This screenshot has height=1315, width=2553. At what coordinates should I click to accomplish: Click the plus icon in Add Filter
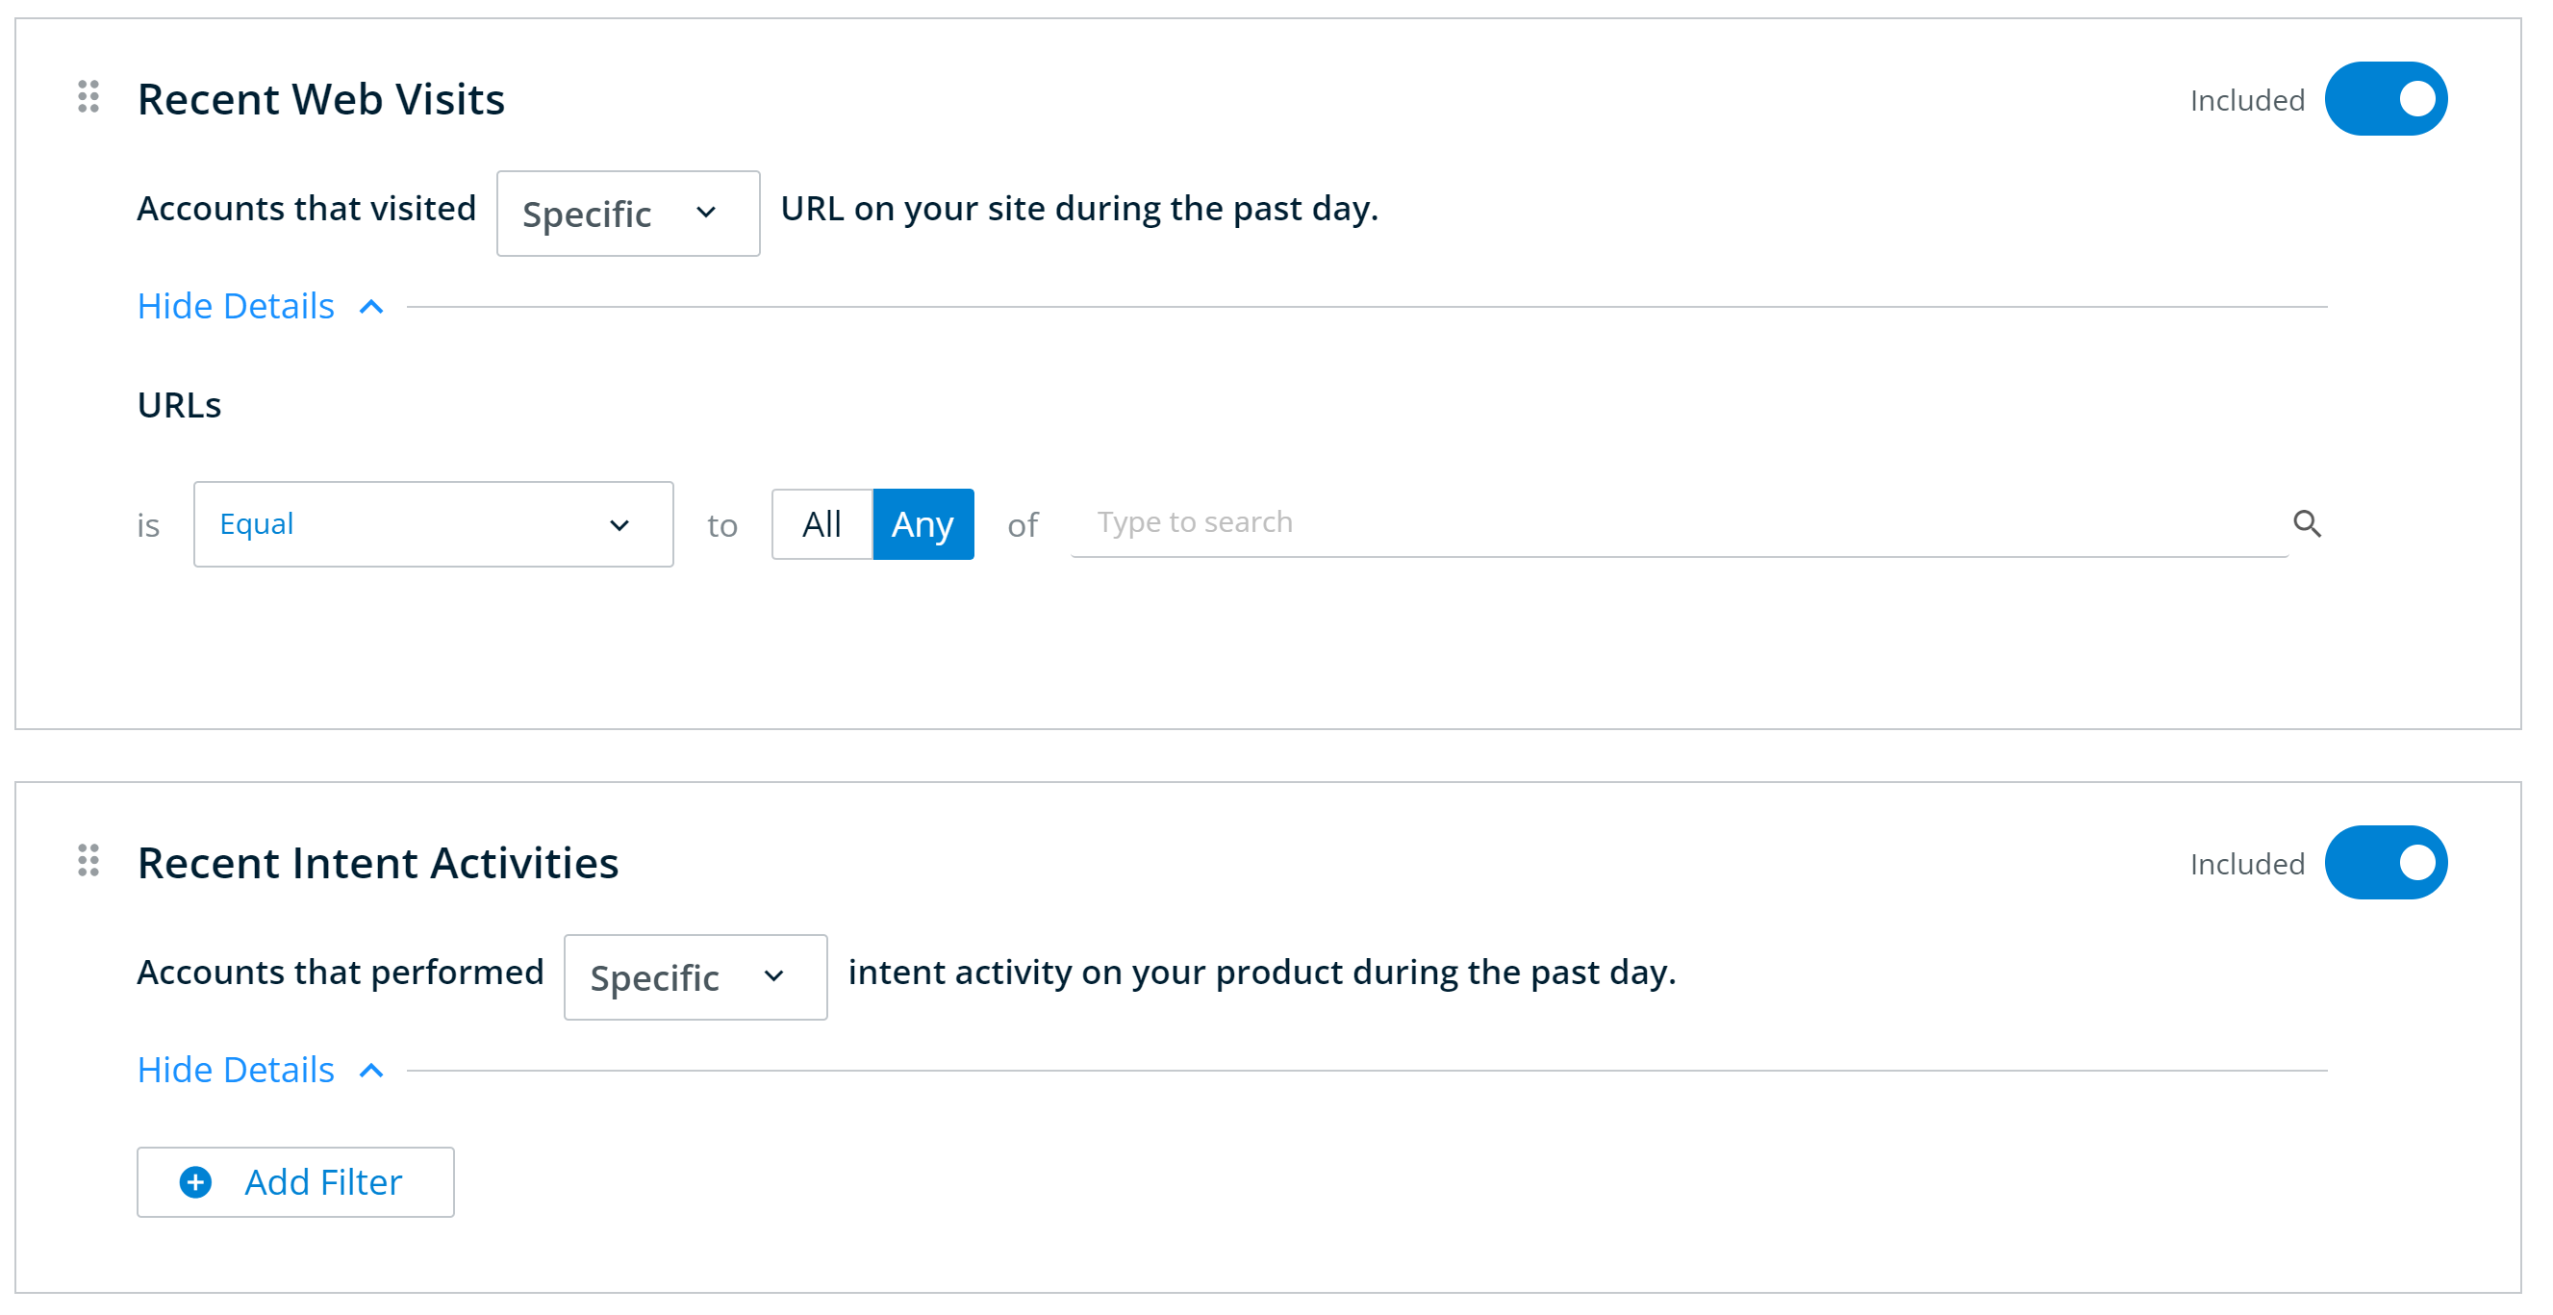[195, 1181]
